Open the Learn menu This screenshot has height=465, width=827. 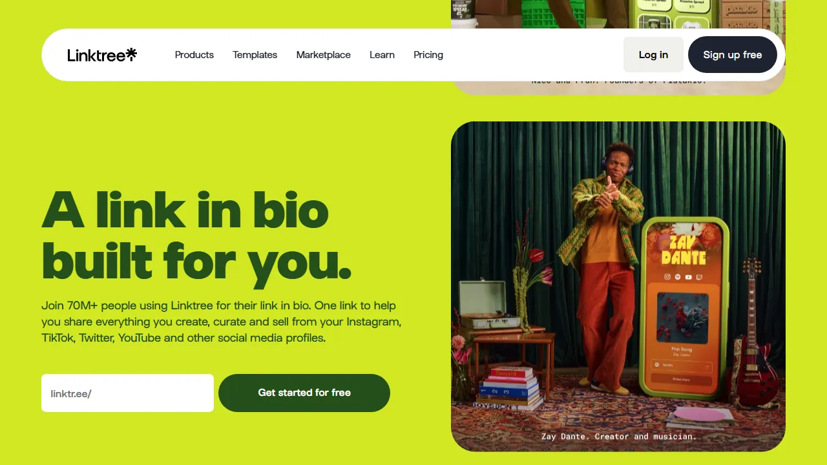tap(382, 55)
